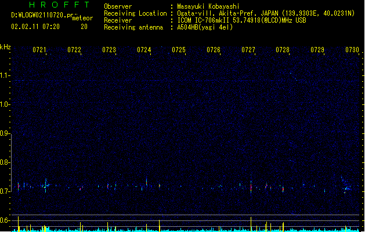This screenshot has width=365, height=232.
Task: Click the Observer field label
Action: (x=118, y=6)
